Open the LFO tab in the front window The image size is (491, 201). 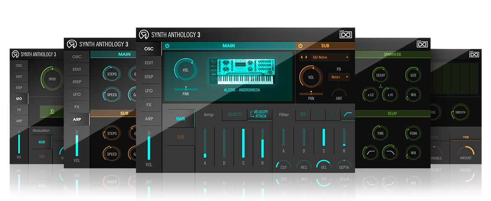coord(149,91)
